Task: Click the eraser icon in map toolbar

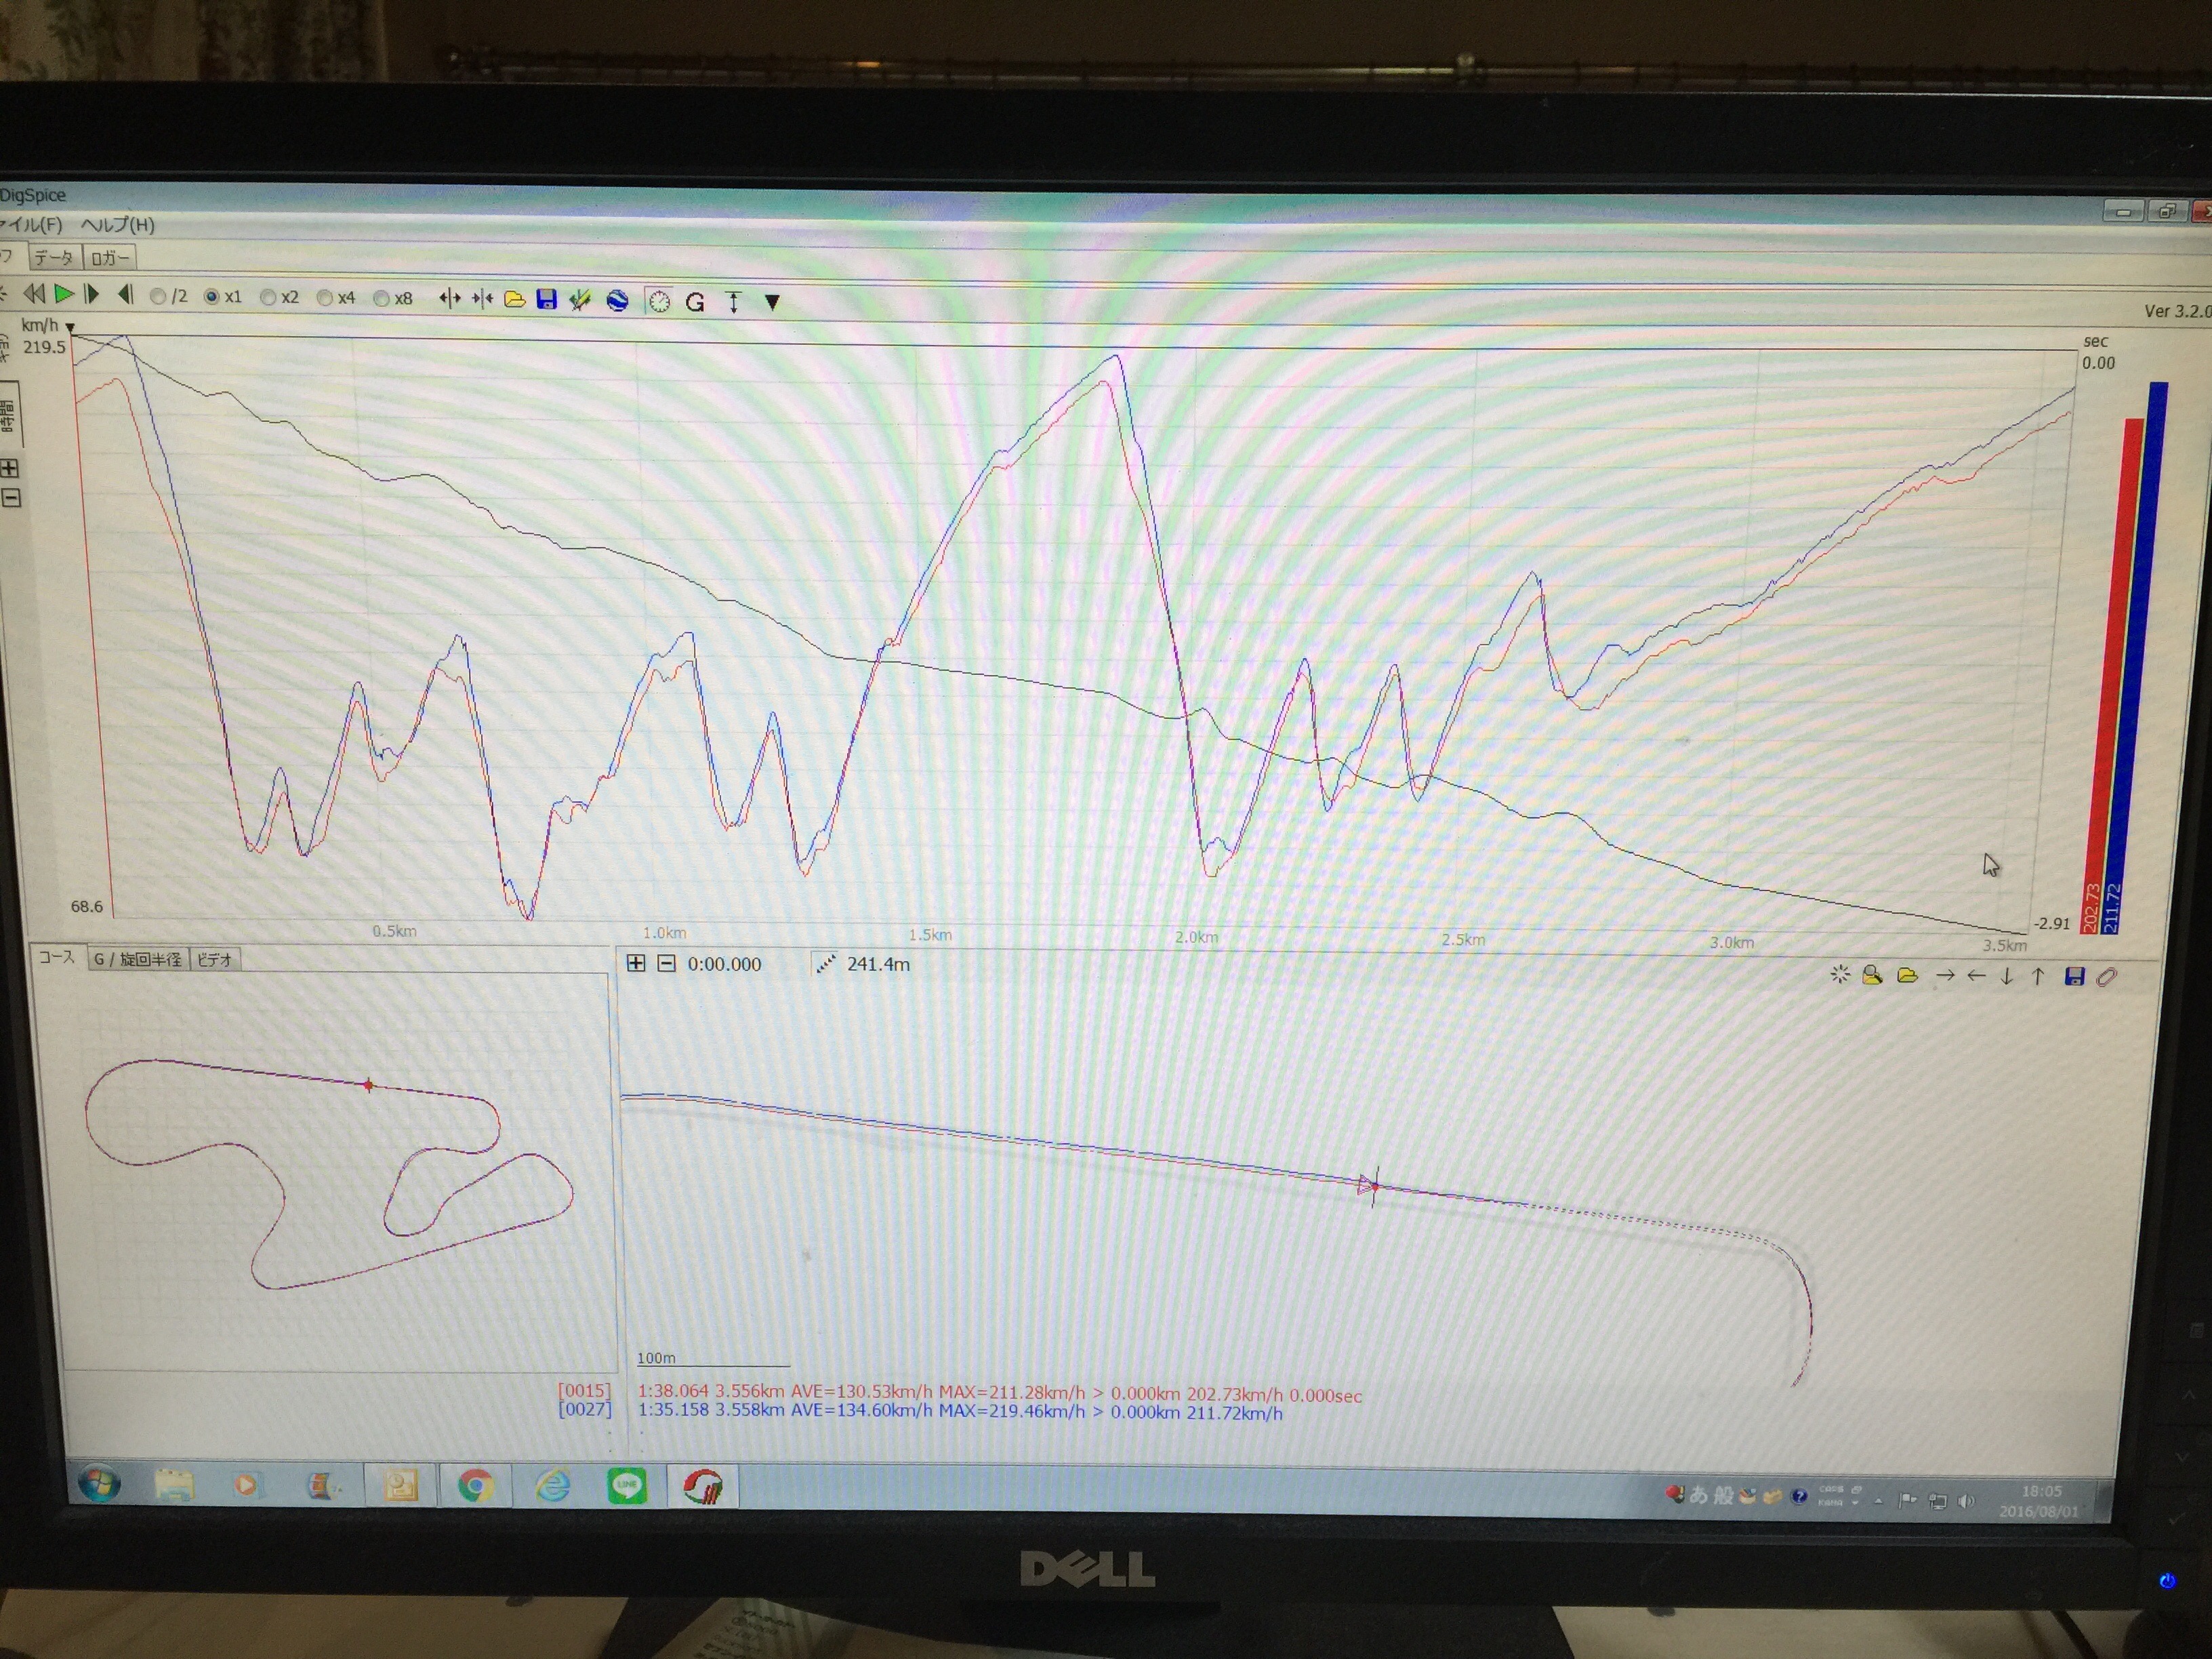Action: click(x=2106, y=977)
